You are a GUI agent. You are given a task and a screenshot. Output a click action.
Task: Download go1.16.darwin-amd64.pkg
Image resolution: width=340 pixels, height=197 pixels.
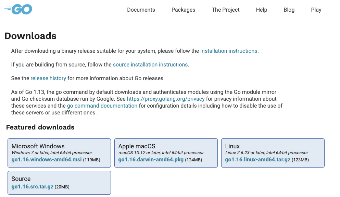tap(151, 159)
